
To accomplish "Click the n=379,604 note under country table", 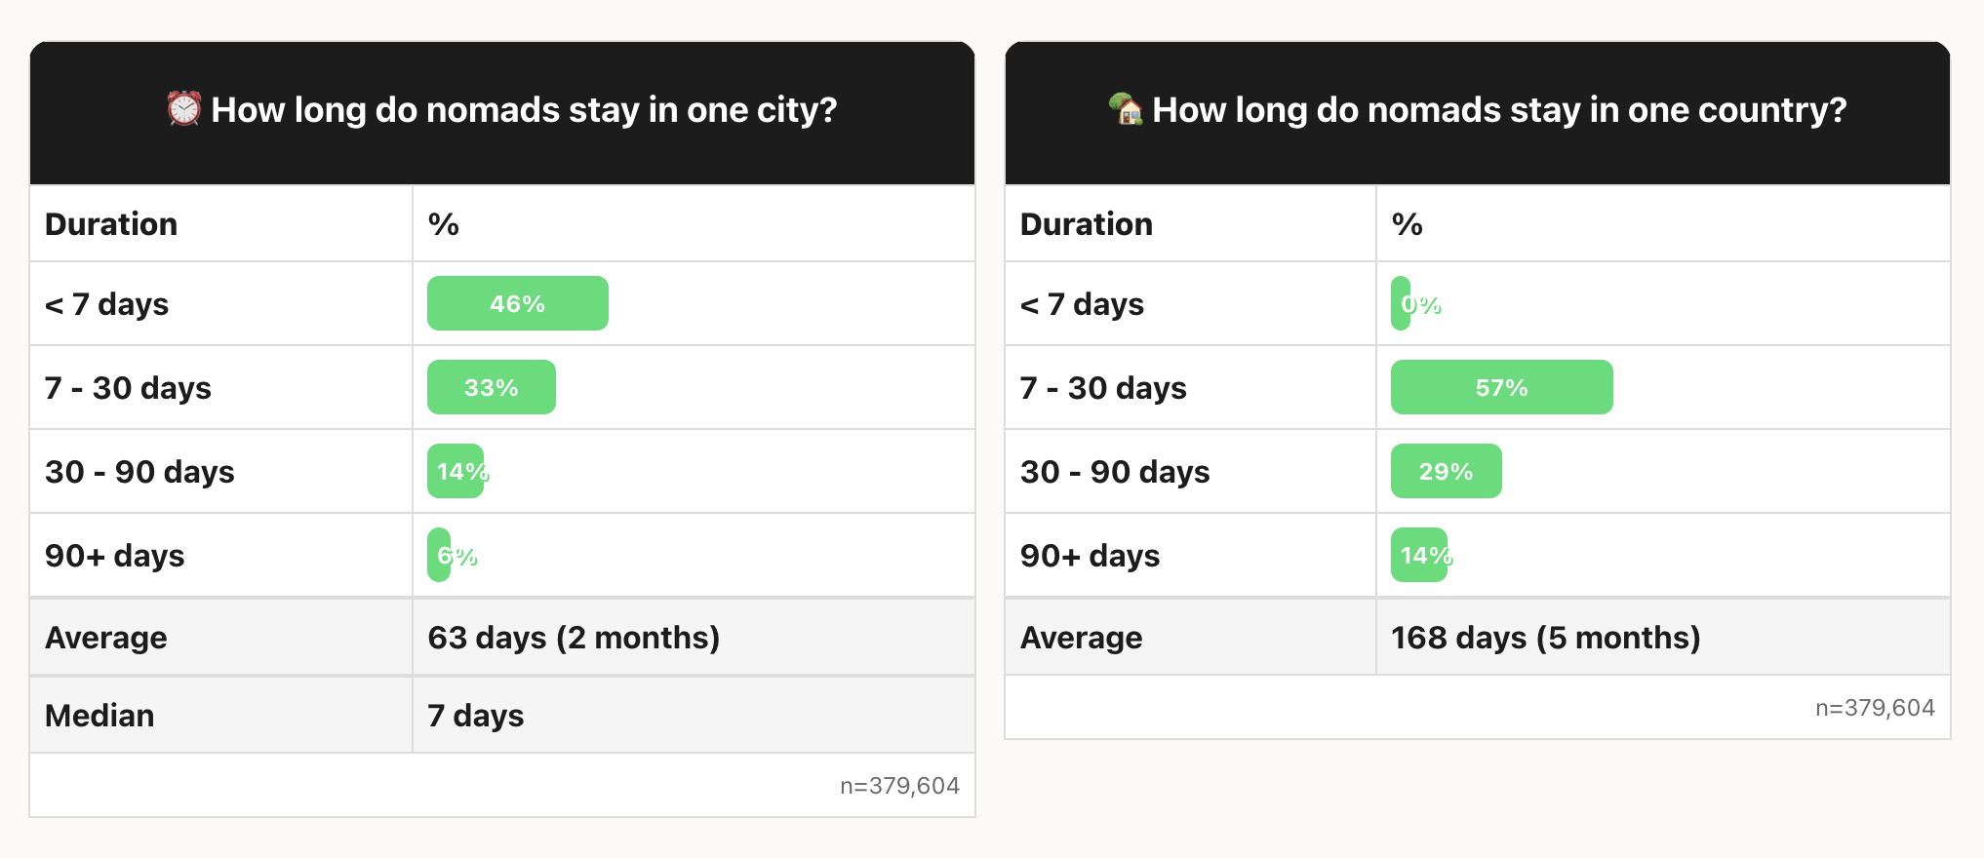I will tap(1875, 708).
